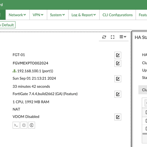
Task: Click the HA Status widget title
Action: (x=141, y=37)
